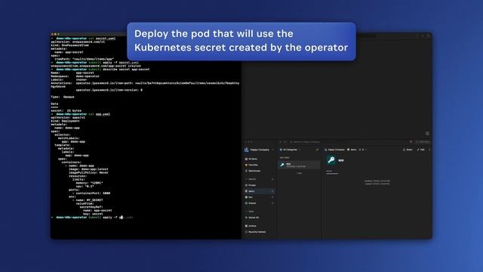
Task: Click the key icon beside app title
Action: [x=331, y=160]
